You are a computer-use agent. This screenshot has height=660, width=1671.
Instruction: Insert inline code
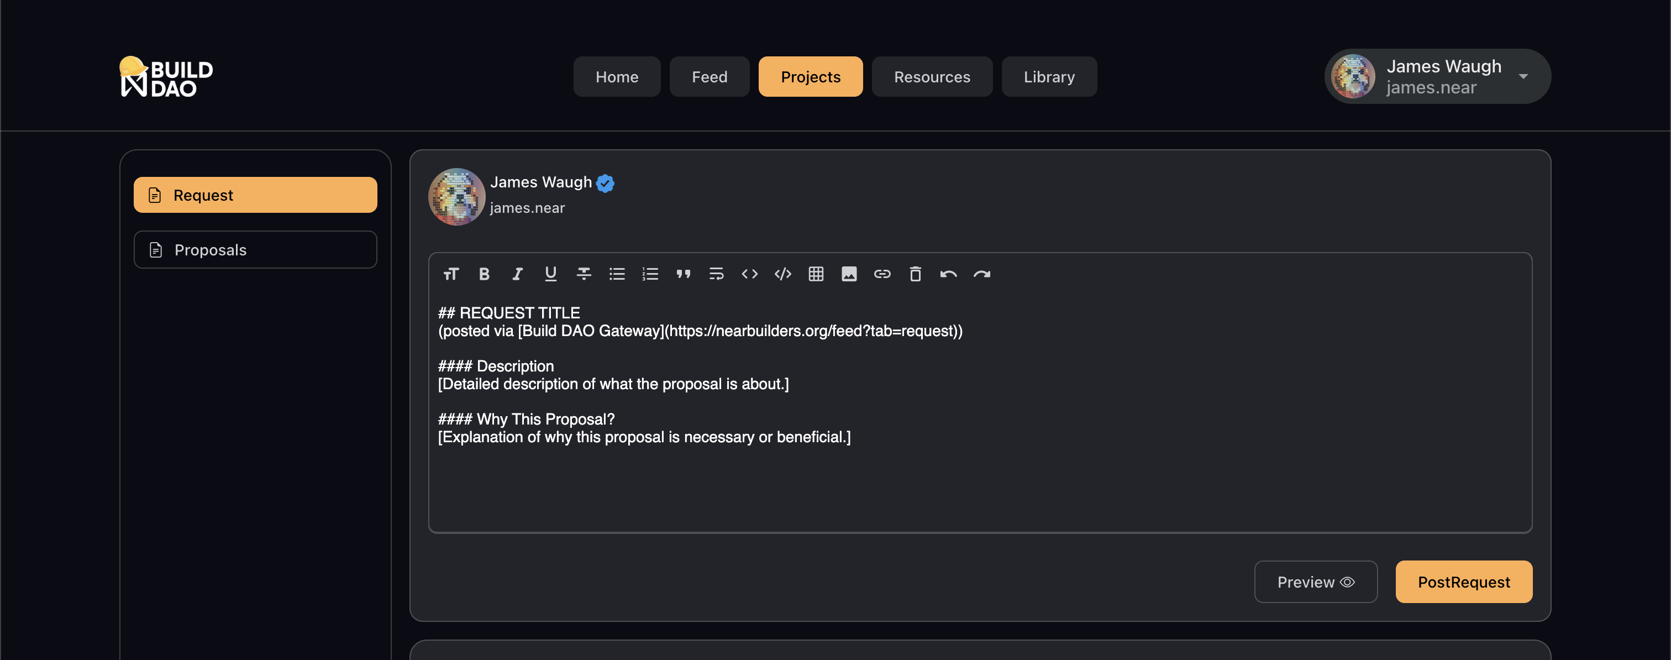[x=749, y=274]
